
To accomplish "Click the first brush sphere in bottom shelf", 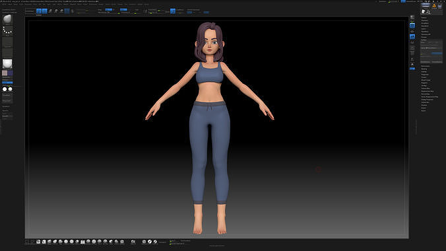I will click(38, 242).
